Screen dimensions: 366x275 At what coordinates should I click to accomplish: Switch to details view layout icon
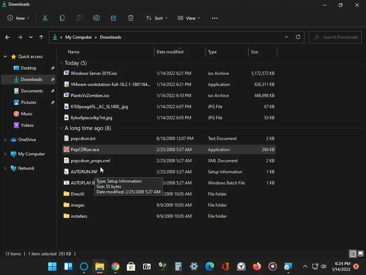[x=353, y=254]
